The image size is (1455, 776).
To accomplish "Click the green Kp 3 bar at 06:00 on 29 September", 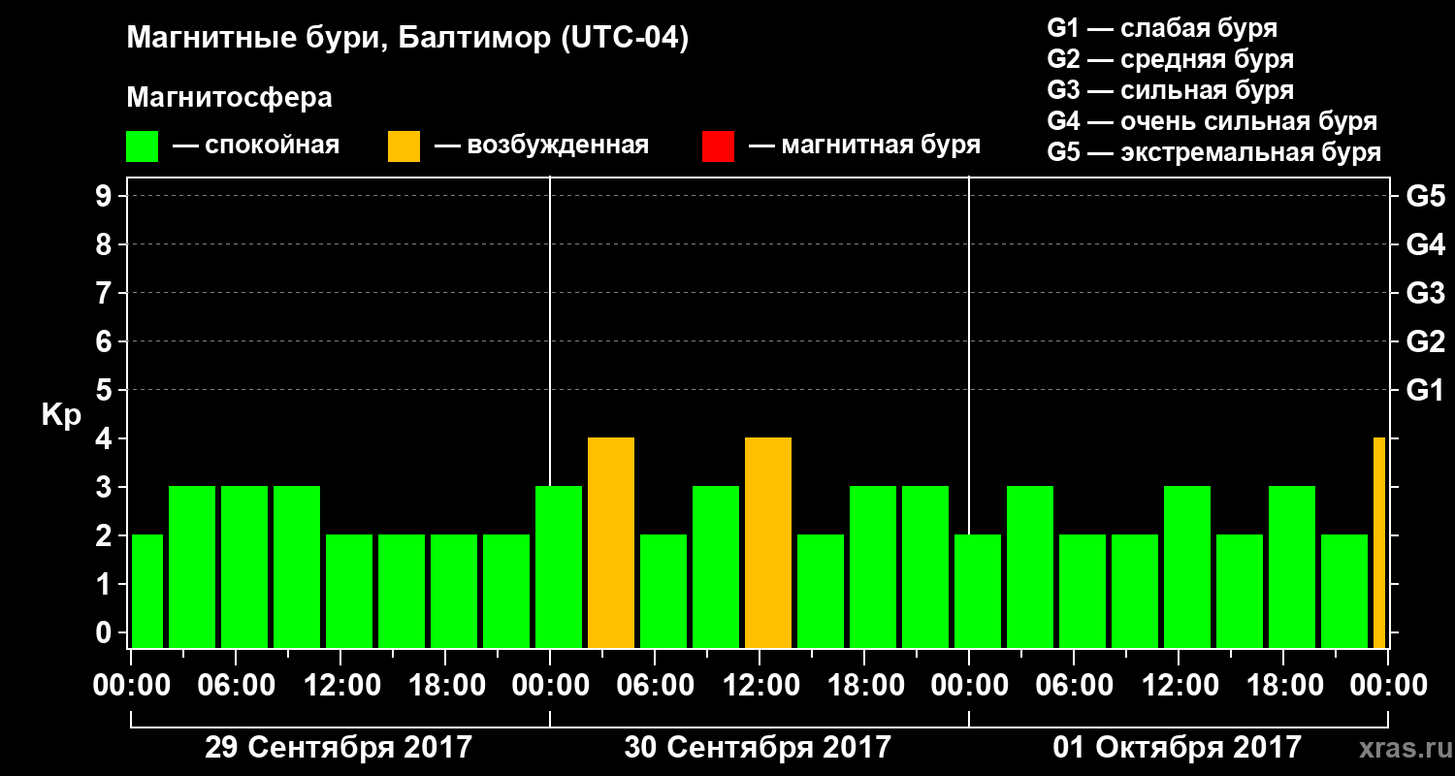I will pos(244,567).
